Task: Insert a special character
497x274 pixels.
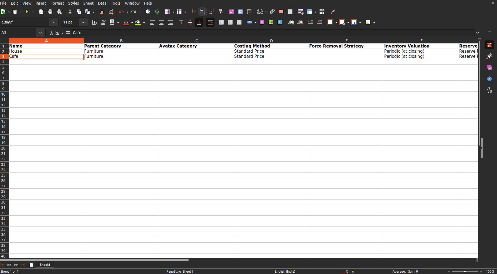Action: click(x=260, y=12)
